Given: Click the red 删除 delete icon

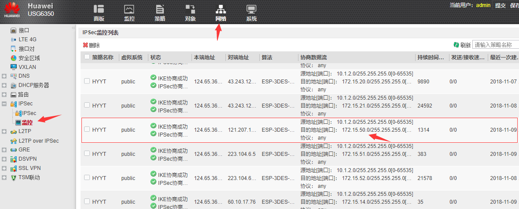Looking at the screenshot, I should [85, 45].
